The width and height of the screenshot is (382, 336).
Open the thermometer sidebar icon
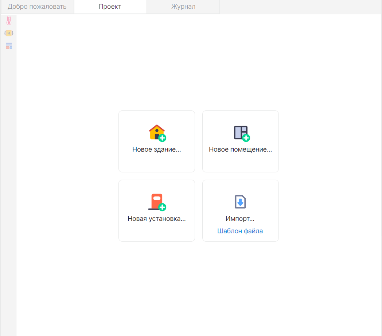pyautogui.click(x=9, y=20)
